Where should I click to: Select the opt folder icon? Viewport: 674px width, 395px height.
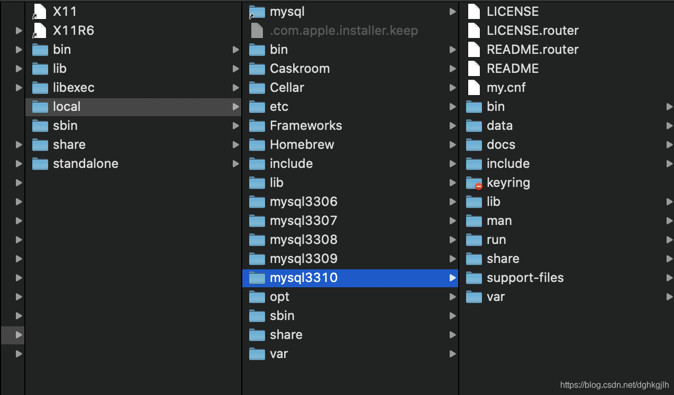coord(257,297)
